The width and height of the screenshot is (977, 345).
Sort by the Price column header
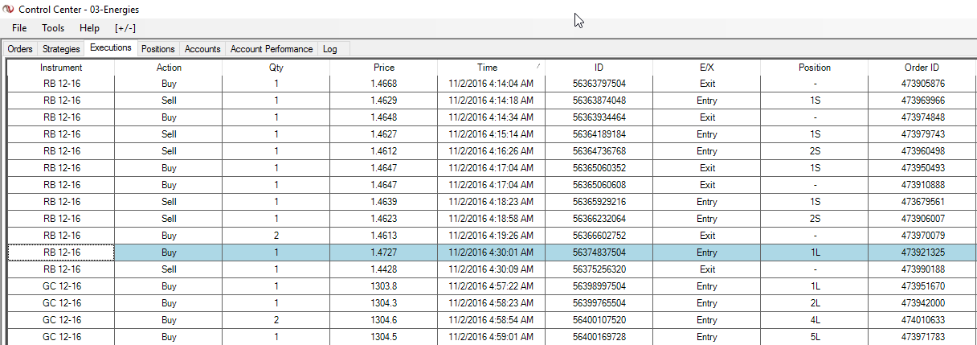(x=384, y=68)
